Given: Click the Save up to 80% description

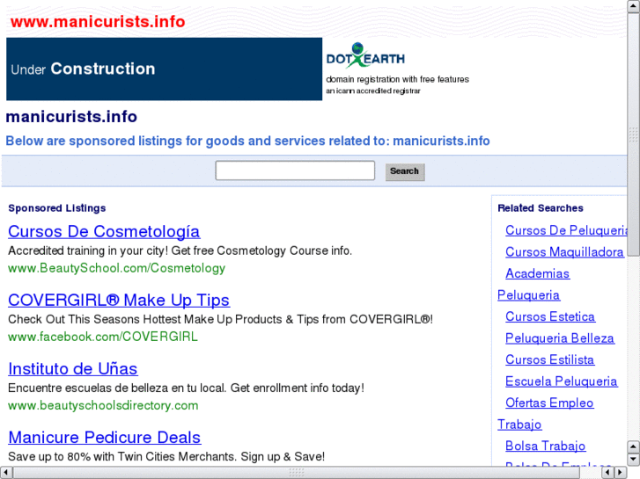Looking at the screenshot, I should point(166,456).
